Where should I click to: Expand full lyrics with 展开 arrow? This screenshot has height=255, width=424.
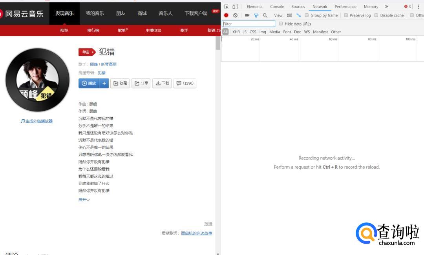point(84,200)
